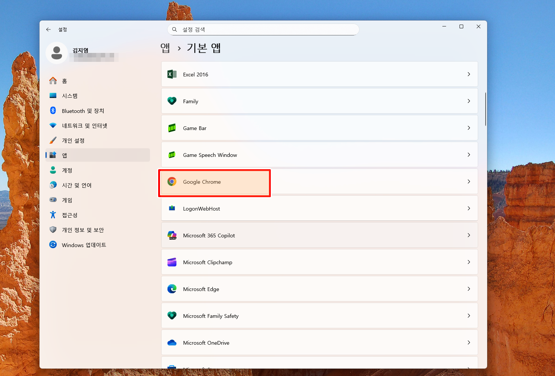Click the Microsoft 365 Copilot icon
The image size is (555, 376).
[172, 235]
